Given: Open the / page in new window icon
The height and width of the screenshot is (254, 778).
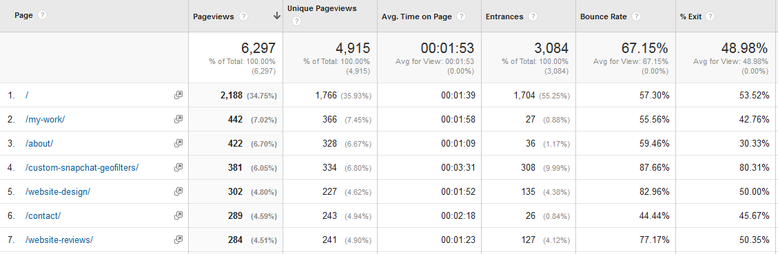Looking at the screenshot, I should tap(178, 95).
